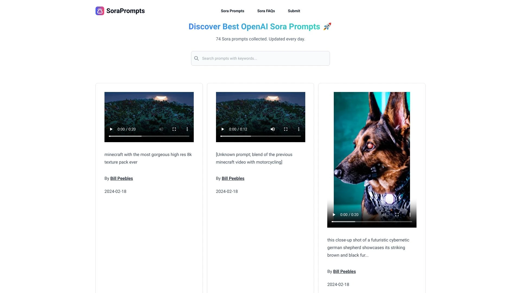Open fullscreen on the first minecraft video

pos(174,129)
